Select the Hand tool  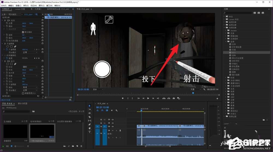point(90,128)
